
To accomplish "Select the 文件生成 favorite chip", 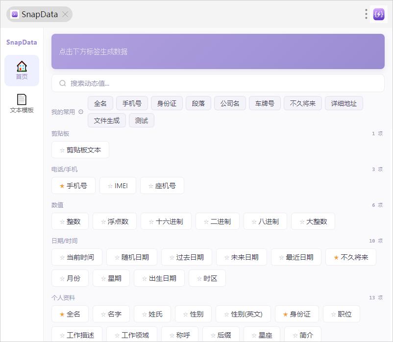I will click(x=107, y=121).
